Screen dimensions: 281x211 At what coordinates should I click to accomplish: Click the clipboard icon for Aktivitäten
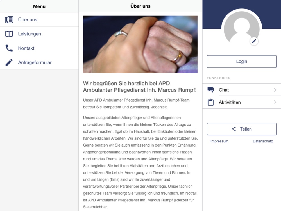[210, 102]
